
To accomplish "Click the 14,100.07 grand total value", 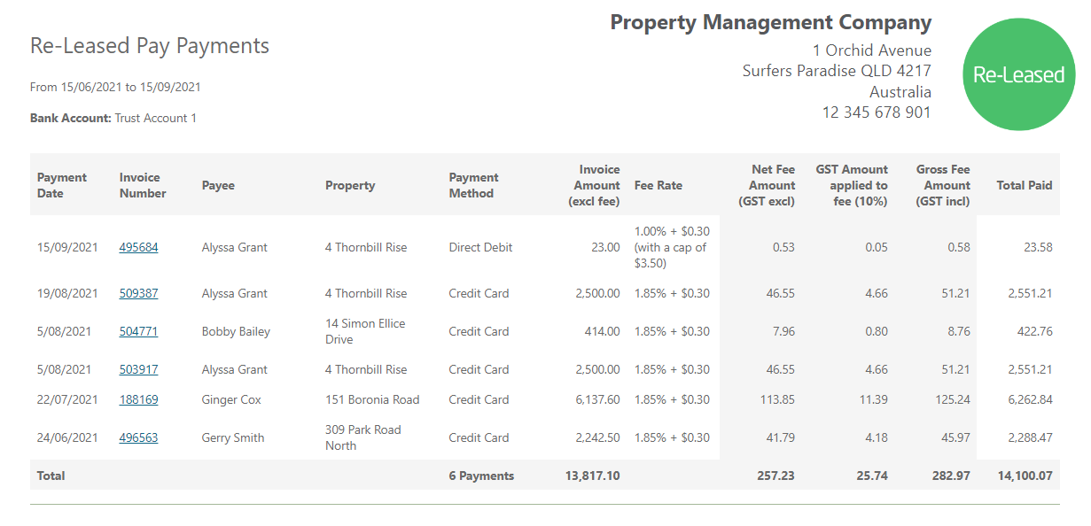I will point(1023,476).
